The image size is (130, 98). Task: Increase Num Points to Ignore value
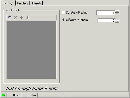point(117,19)
